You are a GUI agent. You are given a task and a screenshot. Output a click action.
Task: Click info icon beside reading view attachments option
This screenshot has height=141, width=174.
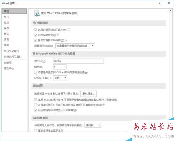click(x=103, y=105)
